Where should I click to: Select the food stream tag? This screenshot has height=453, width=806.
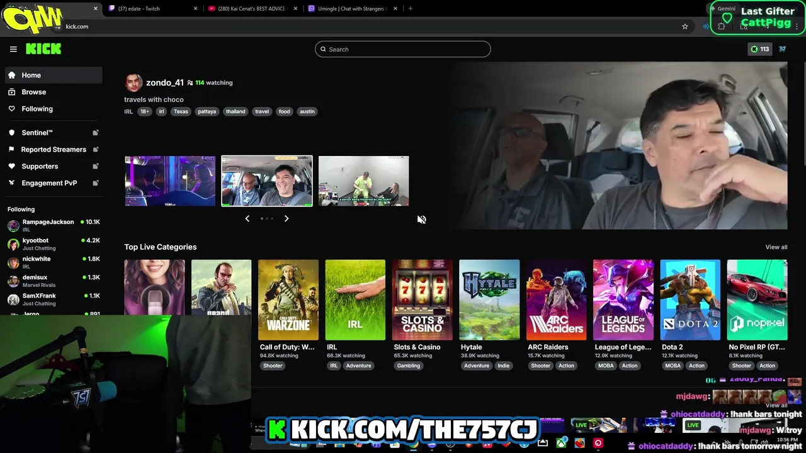tap(285, 111)
